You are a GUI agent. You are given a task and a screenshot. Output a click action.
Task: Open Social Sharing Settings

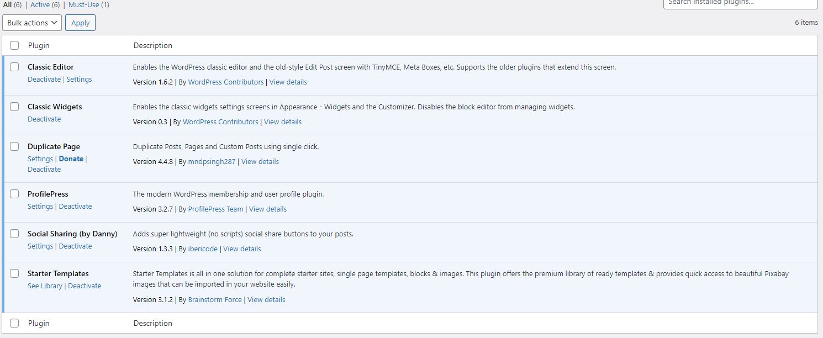click(40, 246)
